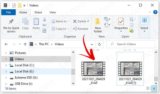Click the Properties checkmark icon
Screen dimensions: 160x94
121,21
